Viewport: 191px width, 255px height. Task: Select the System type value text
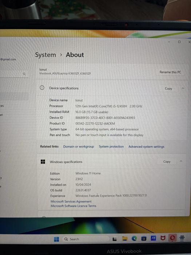(107, 129)
